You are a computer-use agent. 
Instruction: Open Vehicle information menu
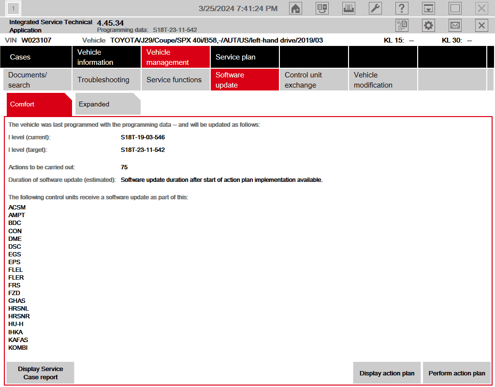click(x=107, y=57)
